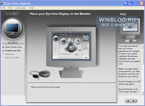Minimize the Eye-One Match window
This screenshot has width=145, height=106.
[x=131, y=3]
